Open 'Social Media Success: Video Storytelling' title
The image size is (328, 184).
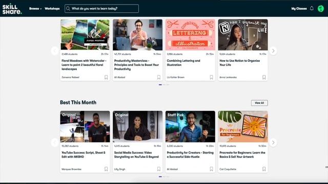(136, 154)
